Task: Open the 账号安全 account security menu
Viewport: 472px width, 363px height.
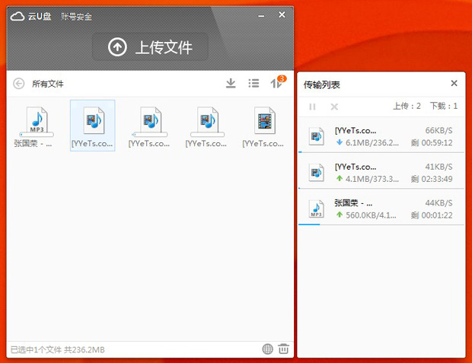Action: click(x=78, y=15)
